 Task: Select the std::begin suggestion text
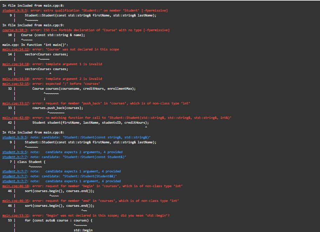[x=83, y=230]
